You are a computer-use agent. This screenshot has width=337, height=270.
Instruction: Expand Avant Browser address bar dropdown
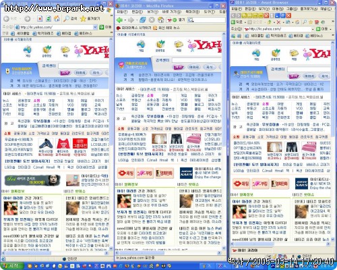[x=313, y=29]
